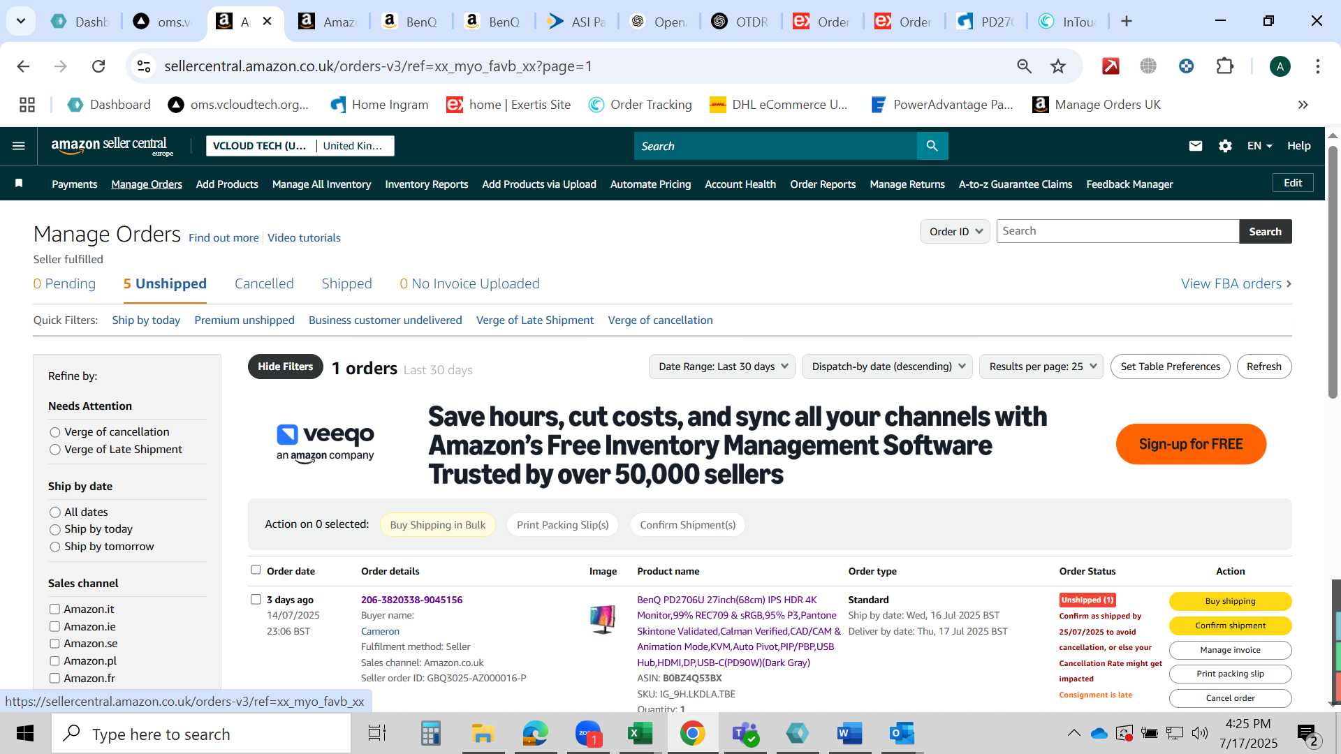Check the Amazon.fr sales channel

[x=54, y=679]
